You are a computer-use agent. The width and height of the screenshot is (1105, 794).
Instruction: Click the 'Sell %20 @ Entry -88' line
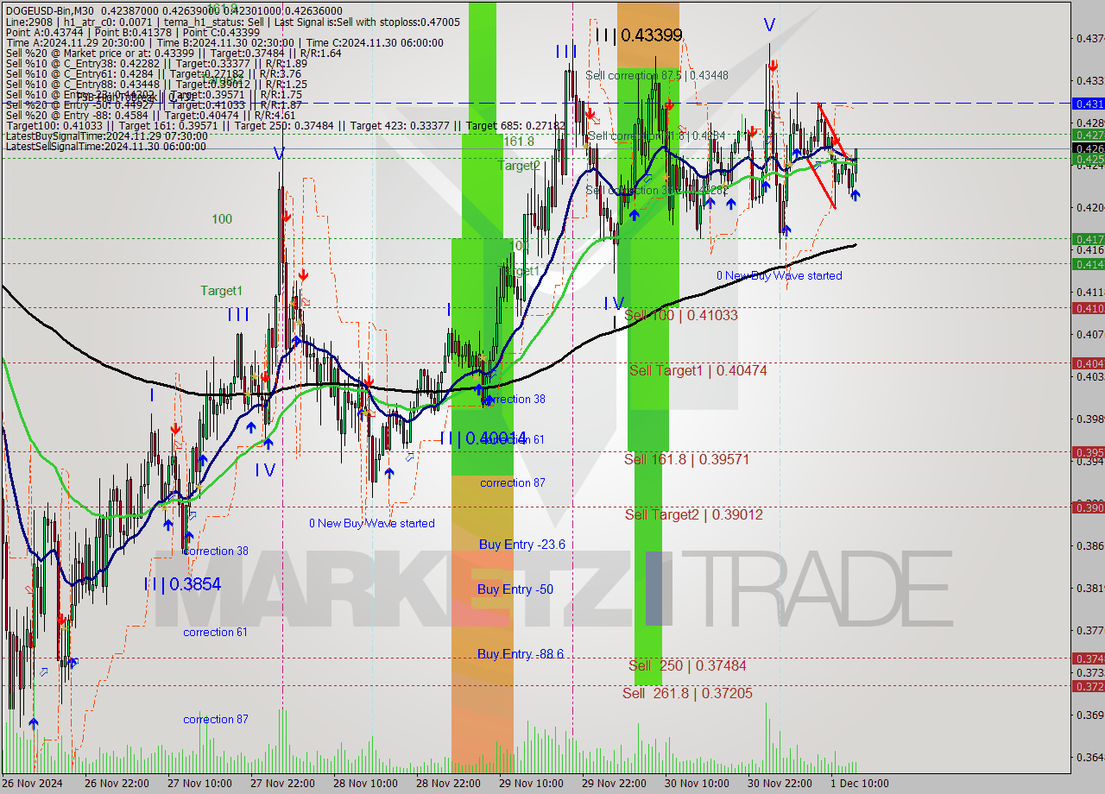150,116
